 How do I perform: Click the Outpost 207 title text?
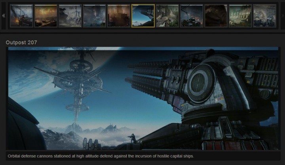[x=22, y=42]
